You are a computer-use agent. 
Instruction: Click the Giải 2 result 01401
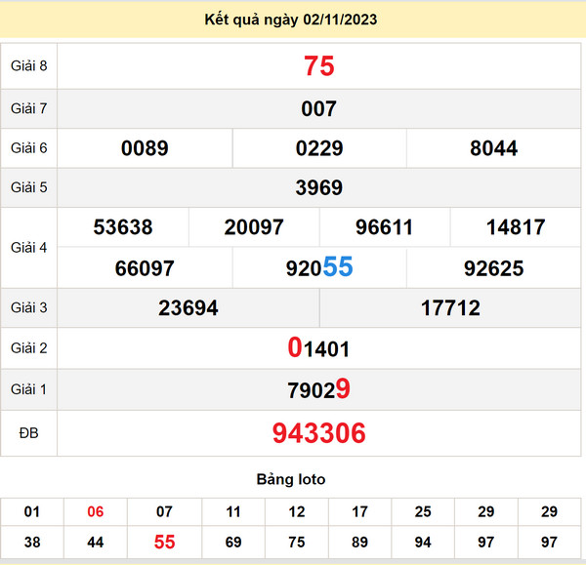click(319, 348)
